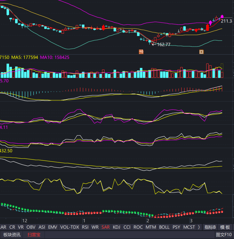
Task: Click the orange 预 forecast marker icon
Action: [x=141, y=52]
